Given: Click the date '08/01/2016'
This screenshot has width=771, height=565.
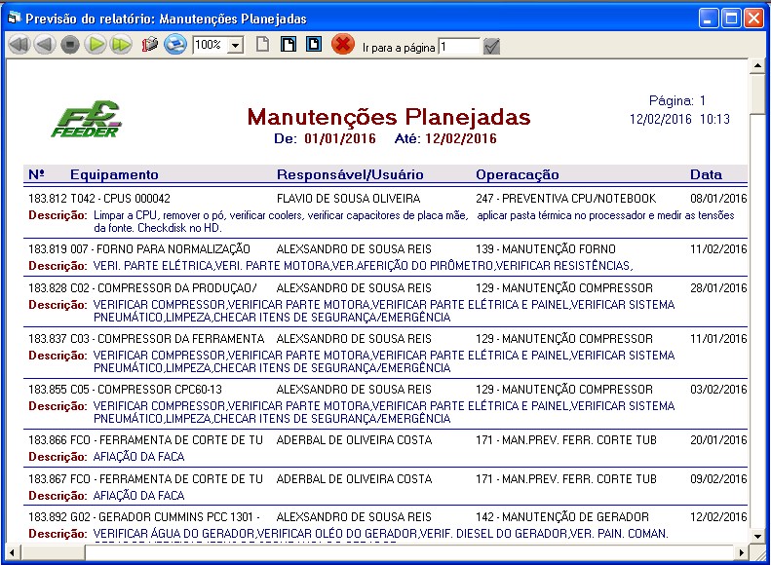Looking at the screenshot, I should pos(718,199).
